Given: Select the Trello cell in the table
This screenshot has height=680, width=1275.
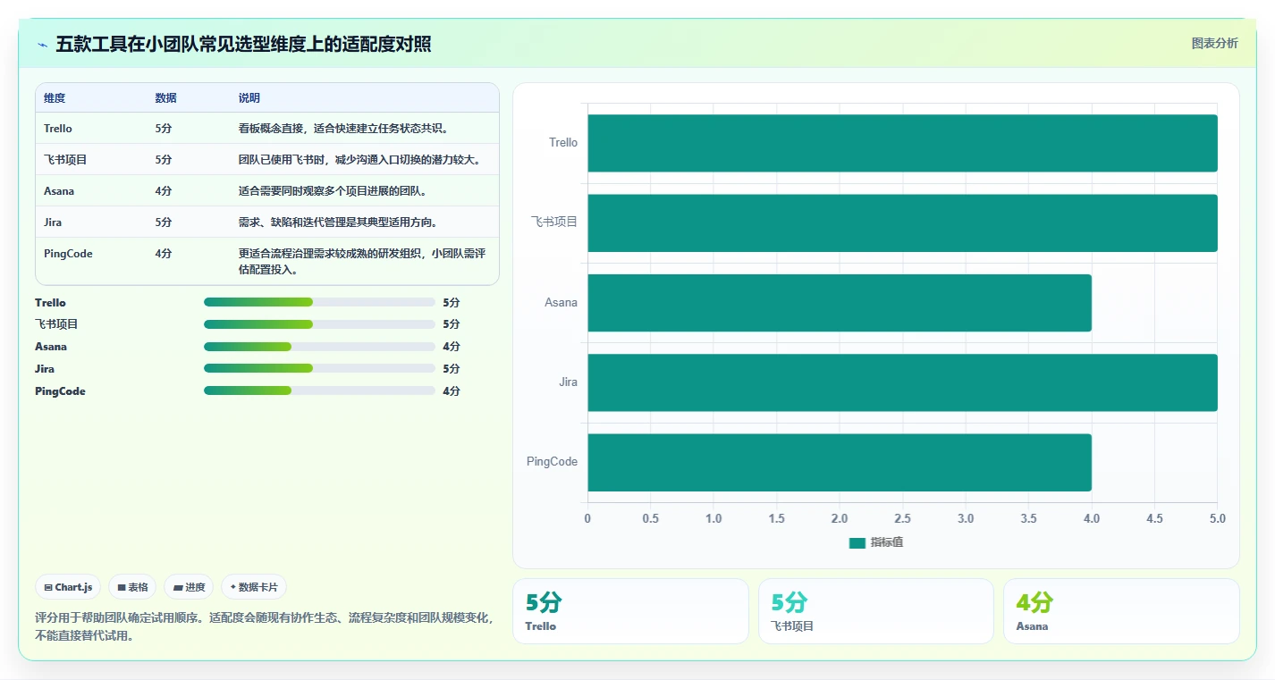Looking at the screenshot, I should point(58,129).
